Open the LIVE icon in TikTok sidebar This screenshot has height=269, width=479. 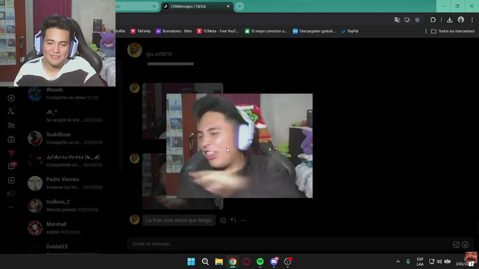pos(11,139)
